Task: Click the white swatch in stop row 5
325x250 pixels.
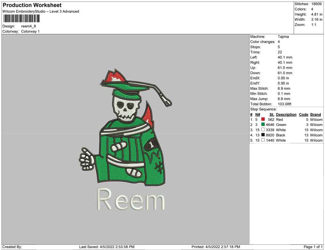Action: [263, 140]
